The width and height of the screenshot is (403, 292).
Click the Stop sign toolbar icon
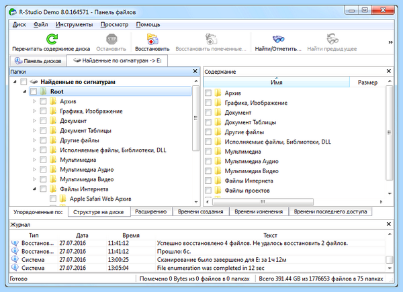tap(111, 39)
